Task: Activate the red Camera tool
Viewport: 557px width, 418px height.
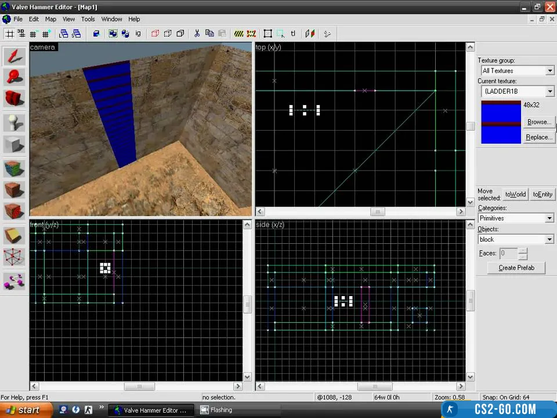Action: click(14, 99)
